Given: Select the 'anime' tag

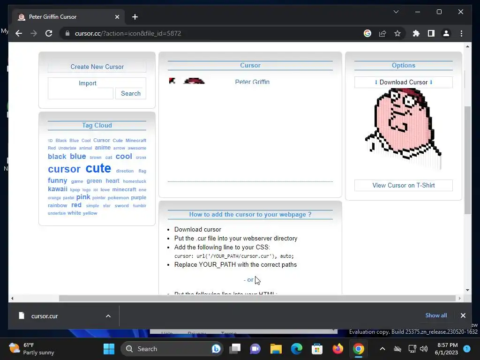Looking at the screenshot, I should (103, 148).
